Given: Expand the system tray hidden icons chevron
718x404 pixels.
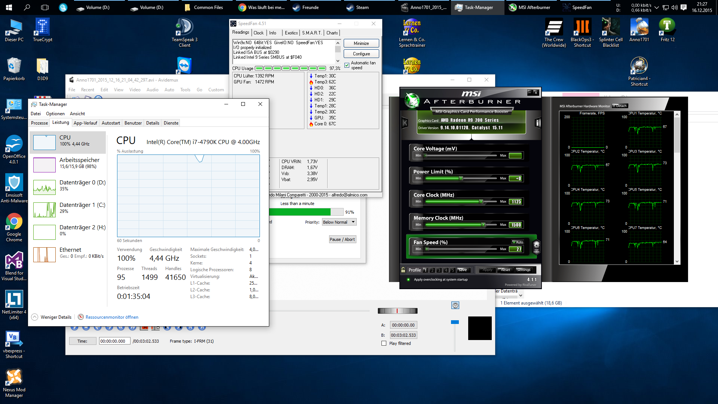Looking at the screenshot, I should click(656, 7).
